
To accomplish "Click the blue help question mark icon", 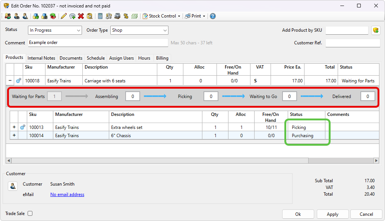I will click(213, 16).
